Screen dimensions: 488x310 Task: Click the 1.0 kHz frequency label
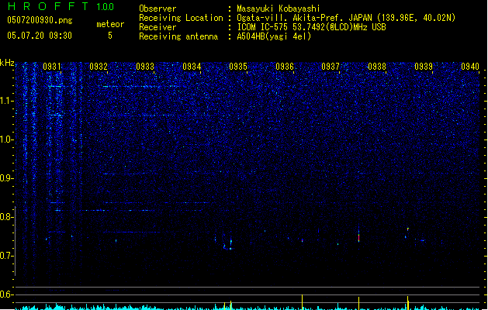[7, 139]
